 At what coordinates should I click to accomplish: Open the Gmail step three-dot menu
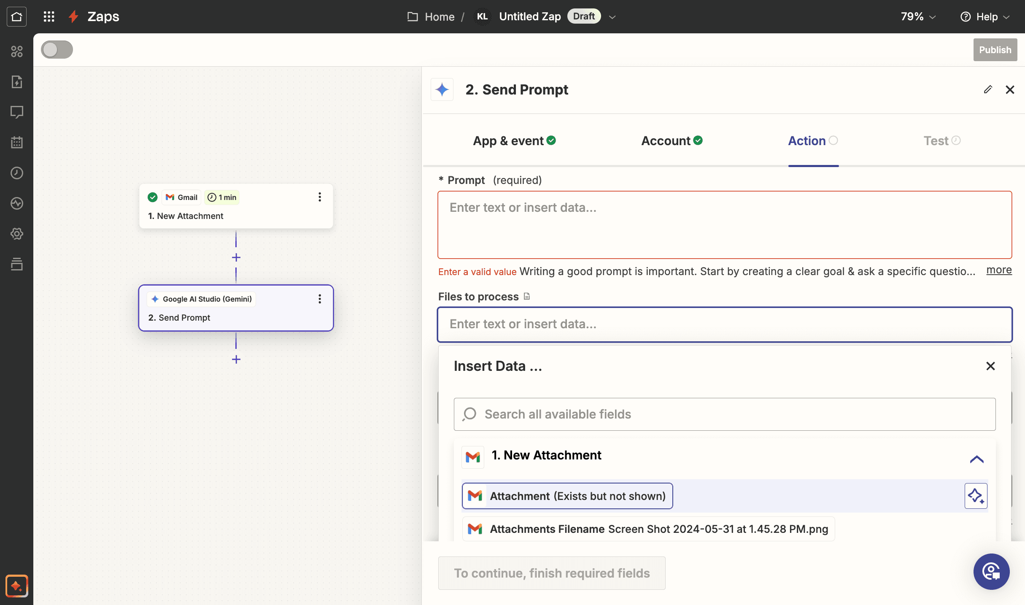pyautogui.click(x=320, y=197)
